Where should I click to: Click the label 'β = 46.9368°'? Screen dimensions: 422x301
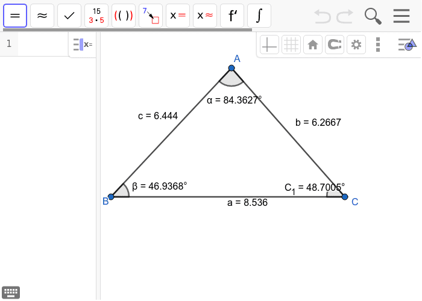point(159,186)
